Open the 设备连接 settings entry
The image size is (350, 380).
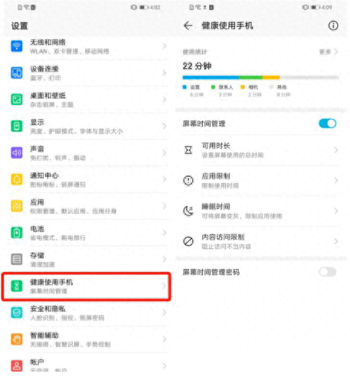point(86,73)
